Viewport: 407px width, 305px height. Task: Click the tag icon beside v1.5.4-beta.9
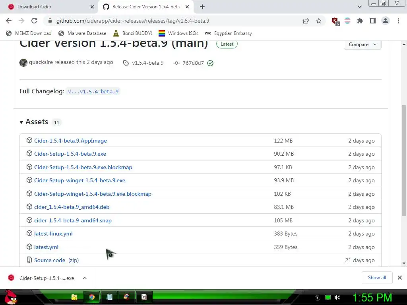pyautogui.click(x=126, y=63)
